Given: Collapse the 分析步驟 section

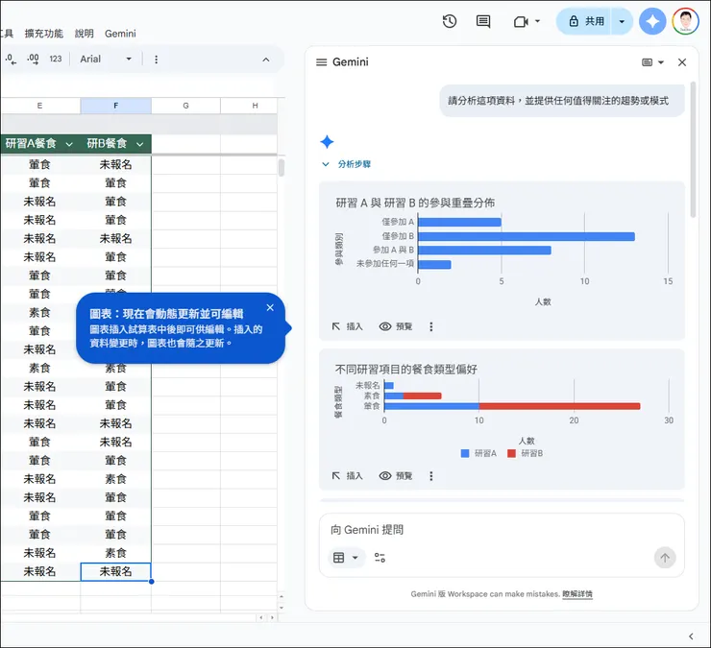Looking at the screenshot, I should point(347,164).
